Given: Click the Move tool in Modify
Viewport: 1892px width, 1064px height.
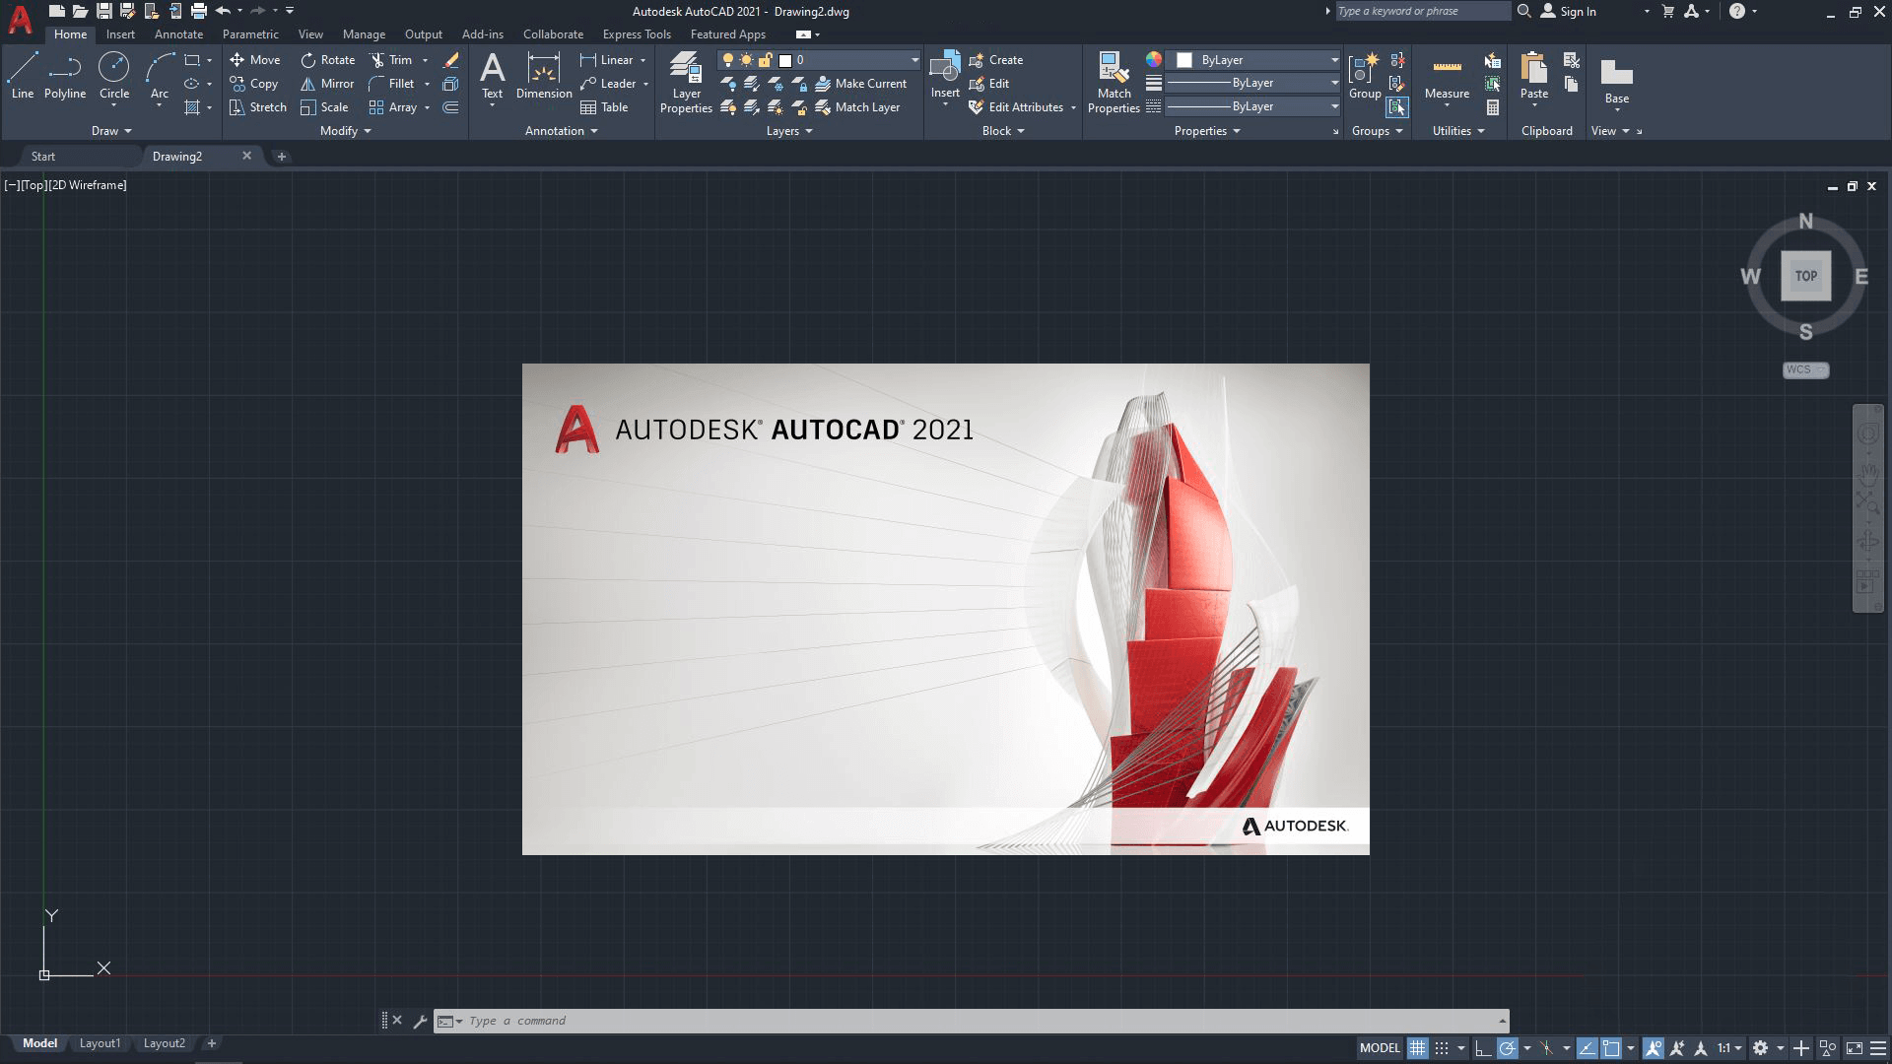Looking at the screenshot, I should coord(255,60).
